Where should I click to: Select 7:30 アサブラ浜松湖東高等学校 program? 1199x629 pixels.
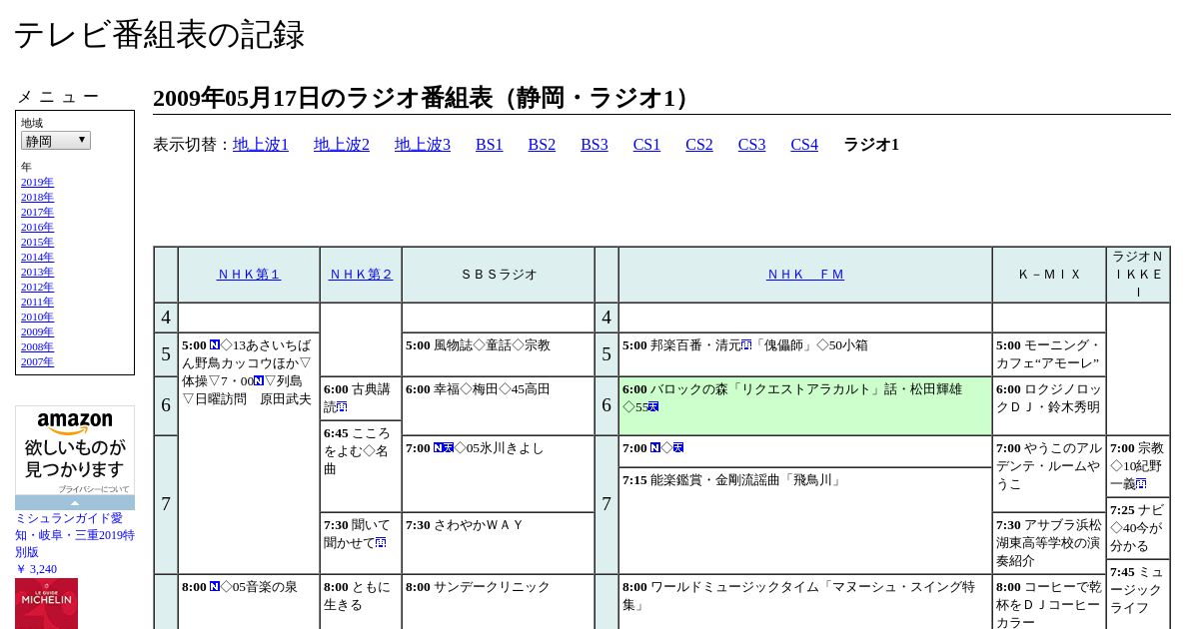click(1049, 543)
